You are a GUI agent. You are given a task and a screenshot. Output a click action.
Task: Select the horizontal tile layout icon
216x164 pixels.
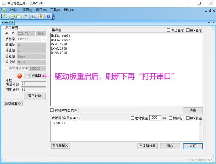click(13, 17)
